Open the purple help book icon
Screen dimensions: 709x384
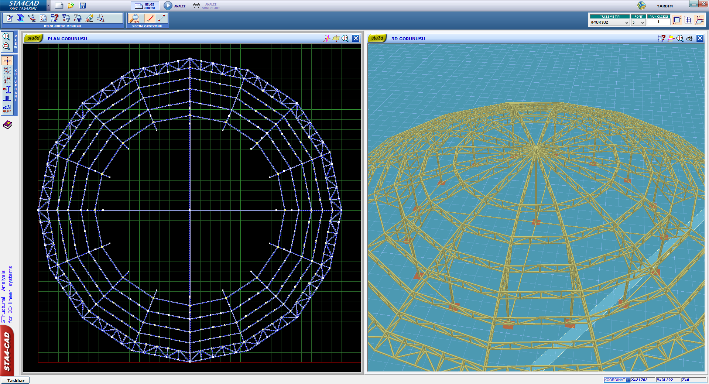7,125
